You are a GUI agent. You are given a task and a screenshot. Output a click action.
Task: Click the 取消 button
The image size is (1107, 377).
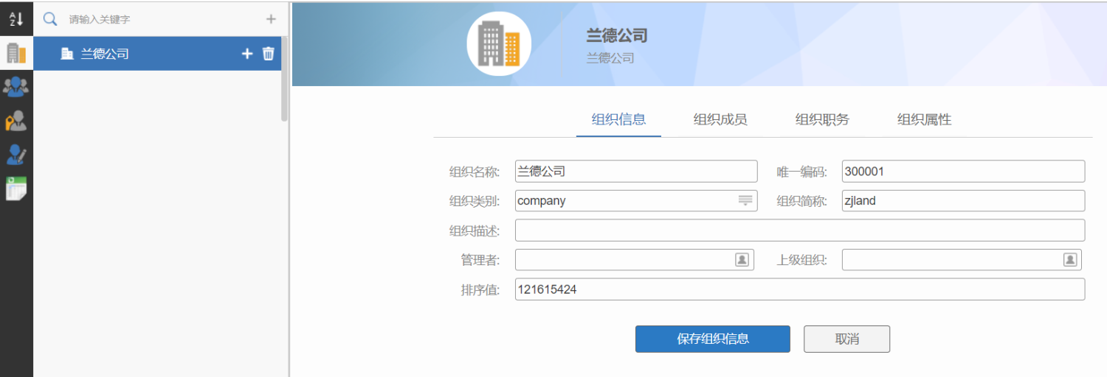846,339
